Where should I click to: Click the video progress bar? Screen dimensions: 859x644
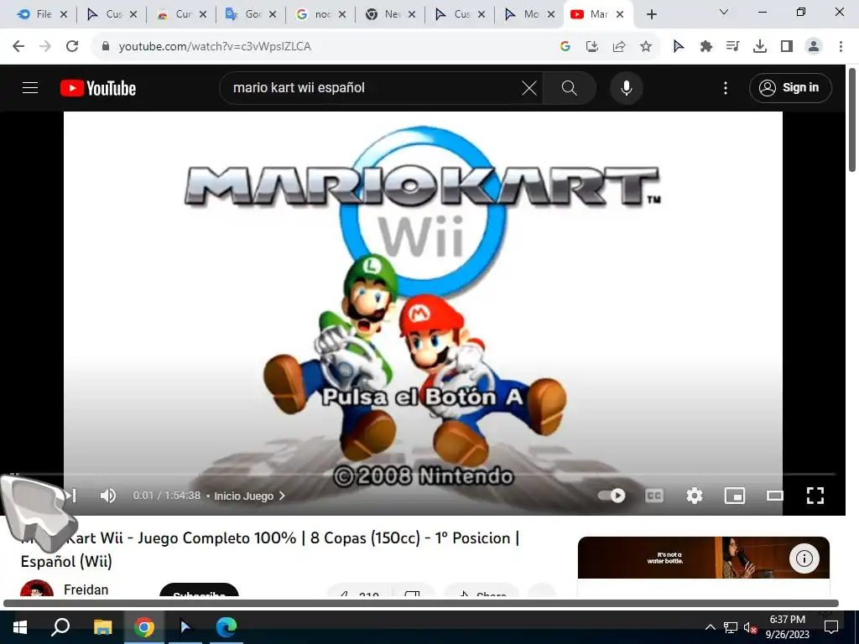[423, 475]
